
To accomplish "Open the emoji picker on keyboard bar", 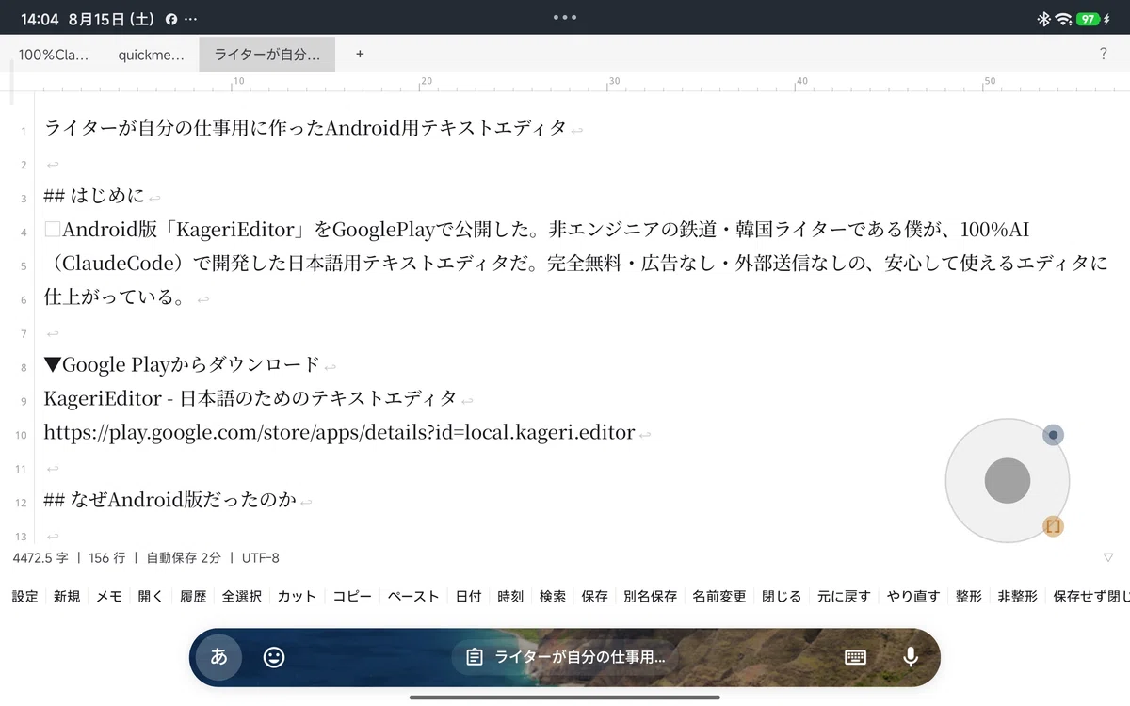I will (x=274, y=657).
